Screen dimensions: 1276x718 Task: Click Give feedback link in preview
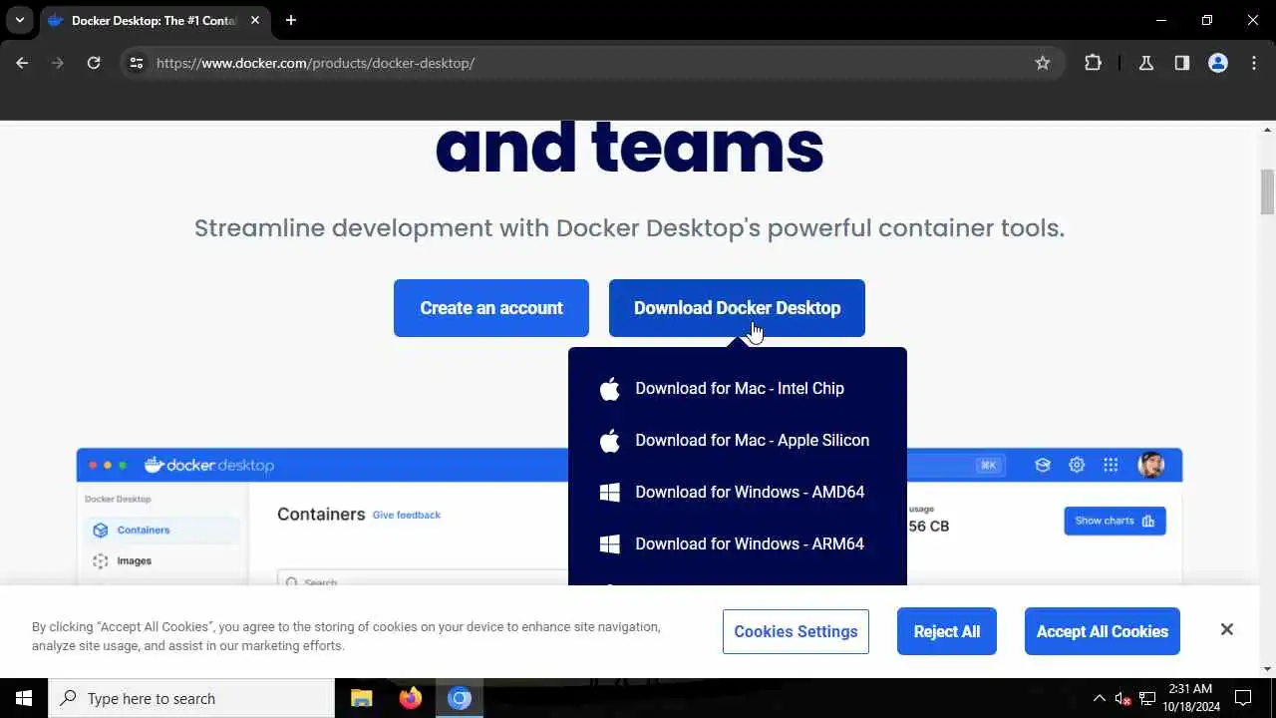pos(407,515)
